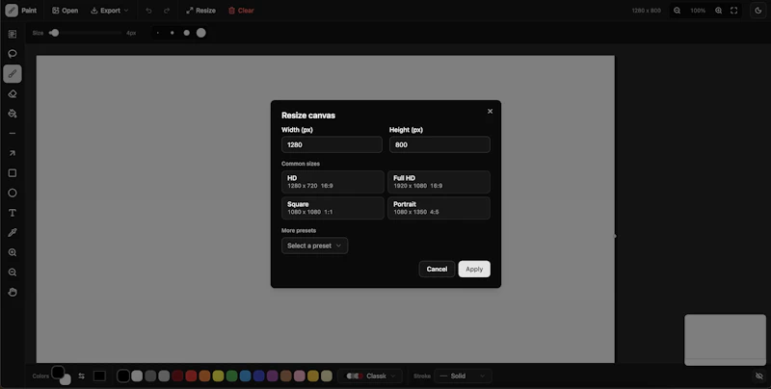Pick the third brush size dot
This screenshot has width=771, height=389.
click(x=186, y=33)
